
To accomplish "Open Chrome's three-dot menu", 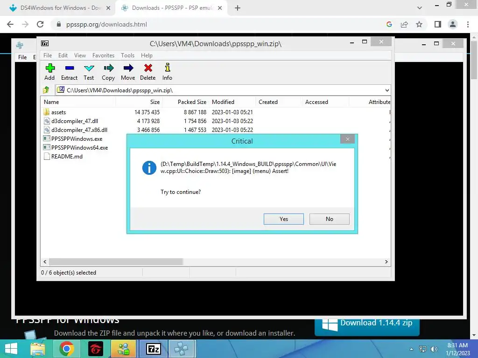I will point(468,24).
